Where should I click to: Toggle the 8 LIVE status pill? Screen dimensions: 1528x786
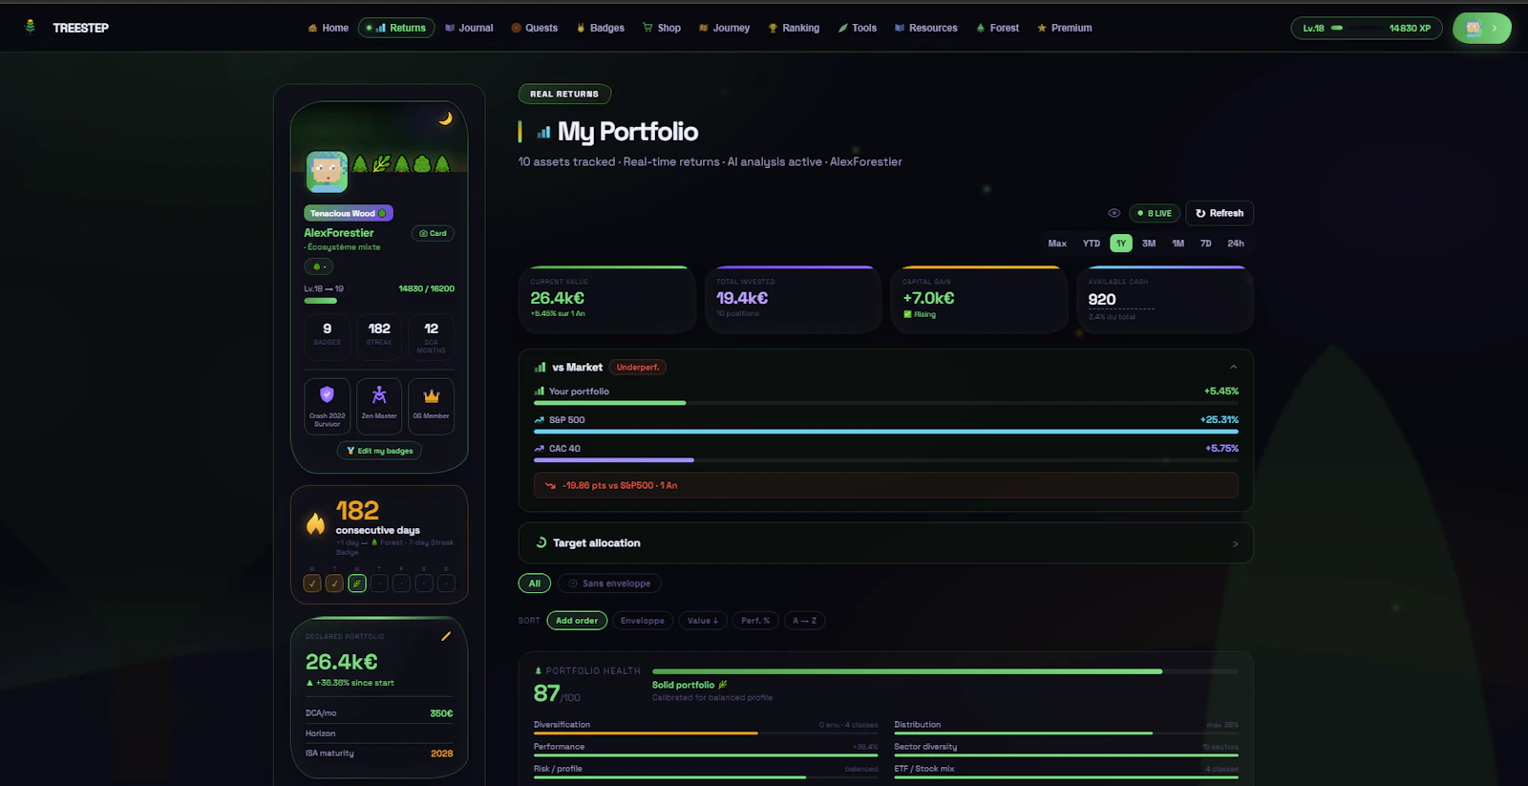click(1155, 213)
